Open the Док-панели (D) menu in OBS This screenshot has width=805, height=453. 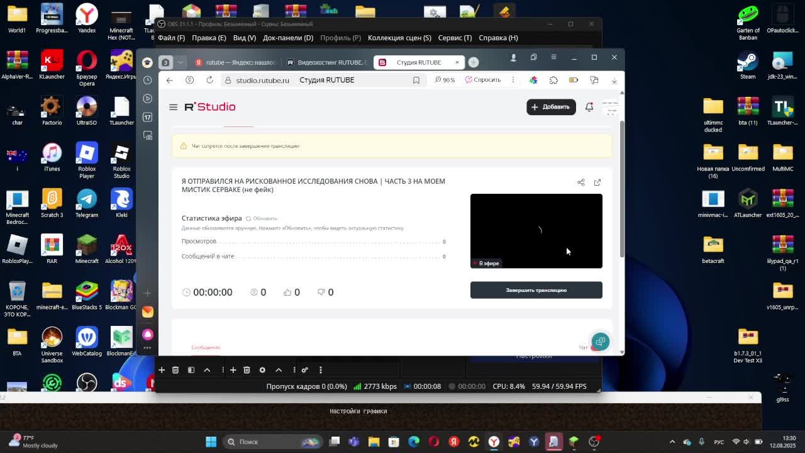(x=288, y=38)
